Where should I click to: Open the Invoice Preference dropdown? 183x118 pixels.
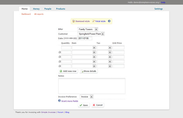click(x=87, y=97)
